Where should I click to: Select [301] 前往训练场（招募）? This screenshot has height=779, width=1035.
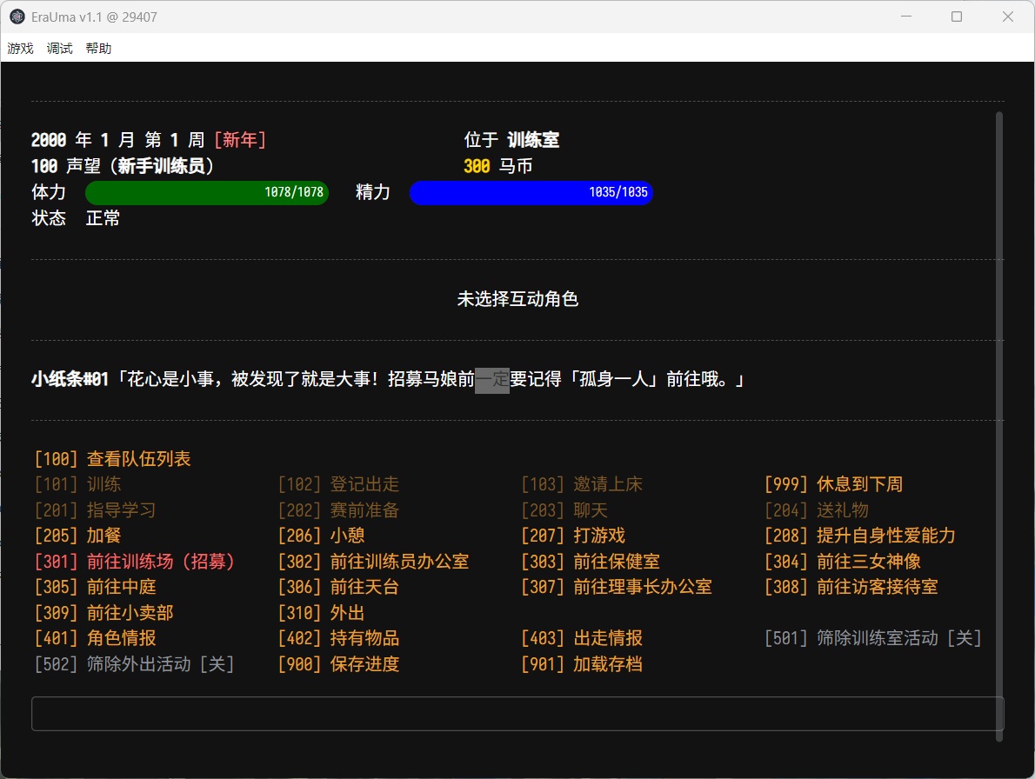click(135, 562)
